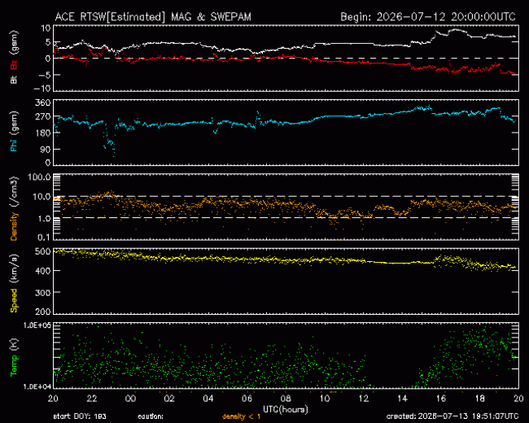
Task: Click the 'caution:' footer text
Action: 151,416
